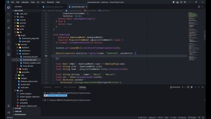This screenshot has width=211, height=119.
Task: Click the powershell terminal label
Action: 175,87
